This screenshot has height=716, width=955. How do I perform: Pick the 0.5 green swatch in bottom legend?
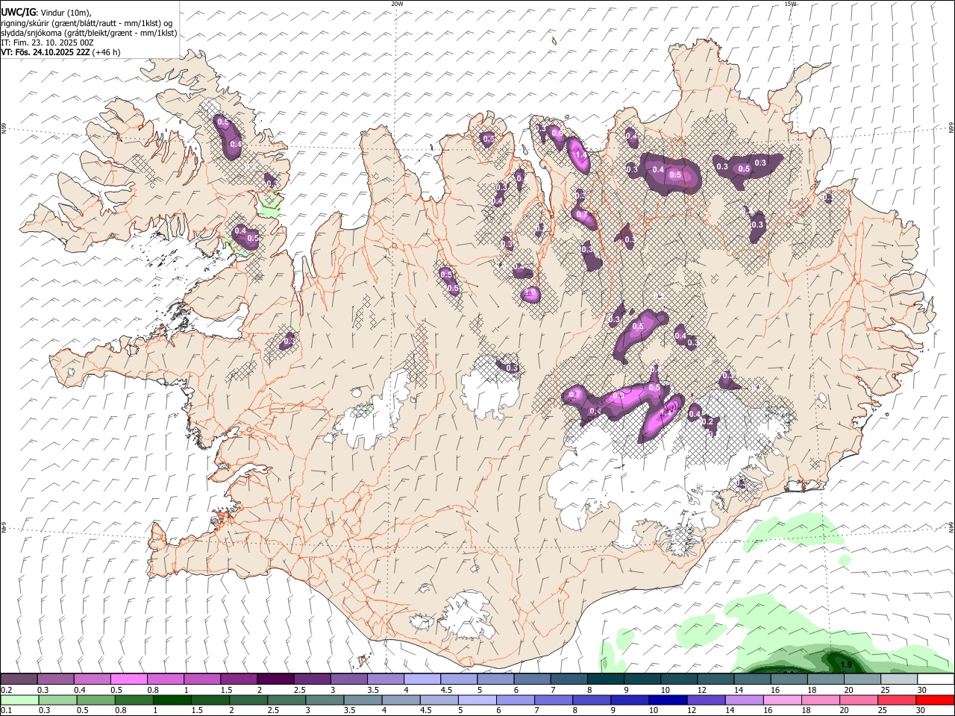95,700
